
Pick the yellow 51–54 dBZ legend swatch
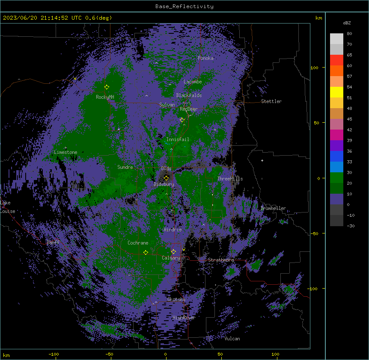[x=336, y=92]
